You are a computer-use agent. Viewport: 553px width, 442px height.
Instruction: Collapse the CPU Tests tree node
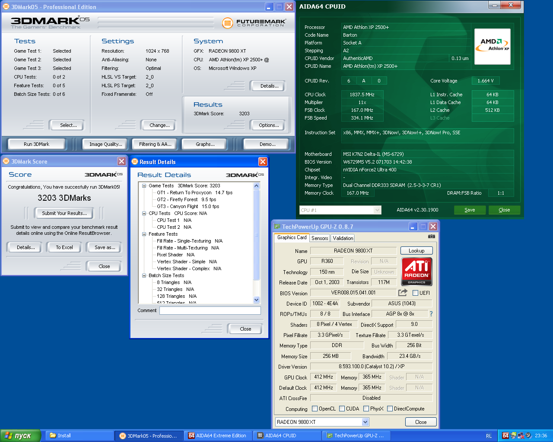click(144, 213)
